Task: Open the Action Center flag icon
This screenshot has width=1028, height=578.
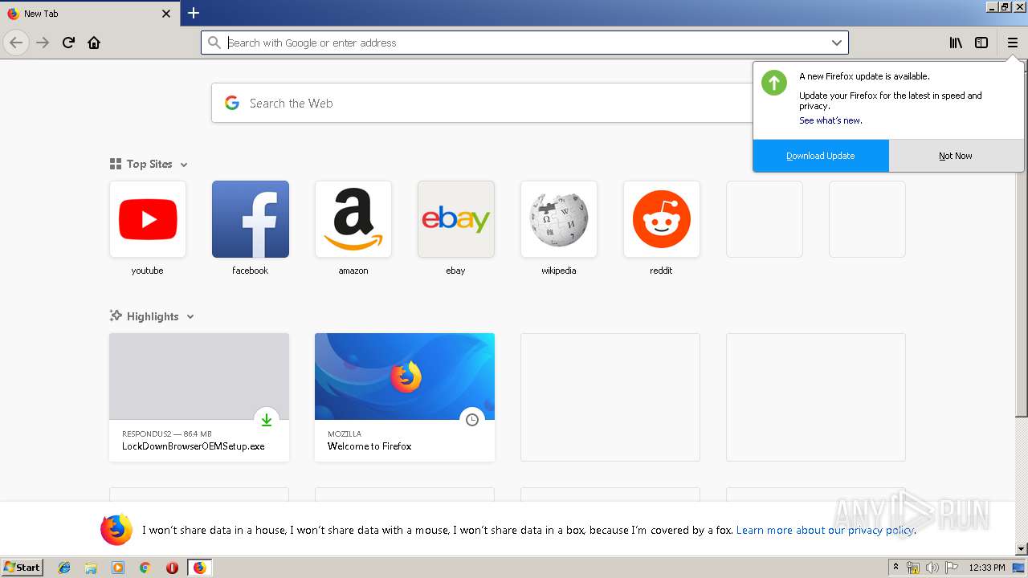Action: tap(952, 568)
